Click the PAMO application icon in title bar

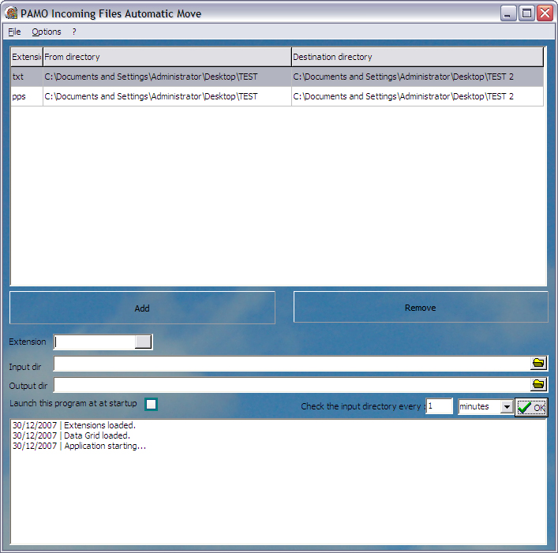click(11, 13)
